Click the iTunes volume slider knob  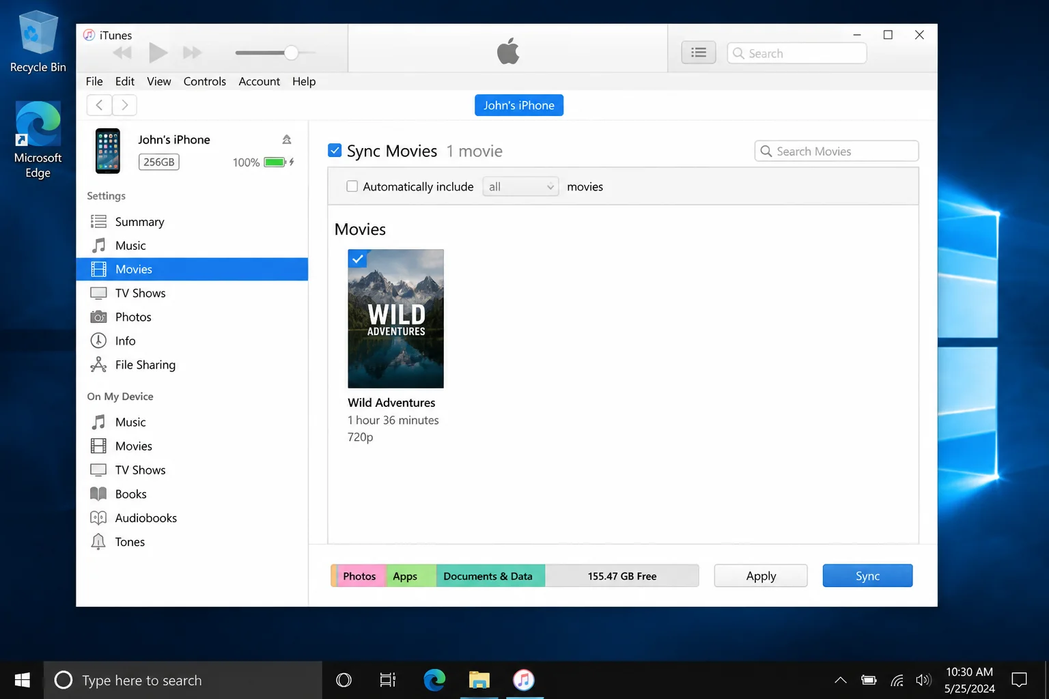[x=291, y=53]
